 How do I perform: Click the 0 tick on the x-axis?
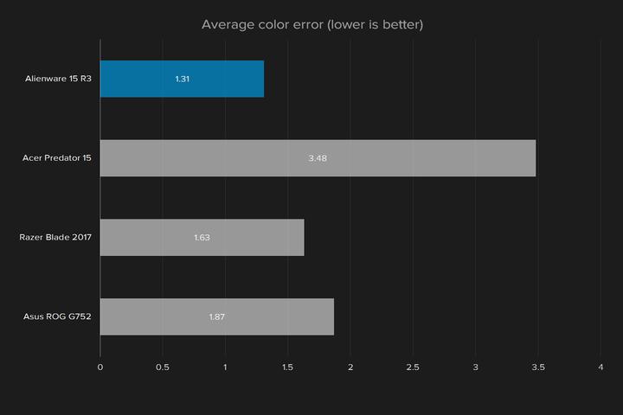(x=100, y=367)
